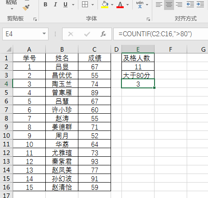Open paste options dropdown arrow
This screenshot has width=208, height=198.
[x=12, y=9]
